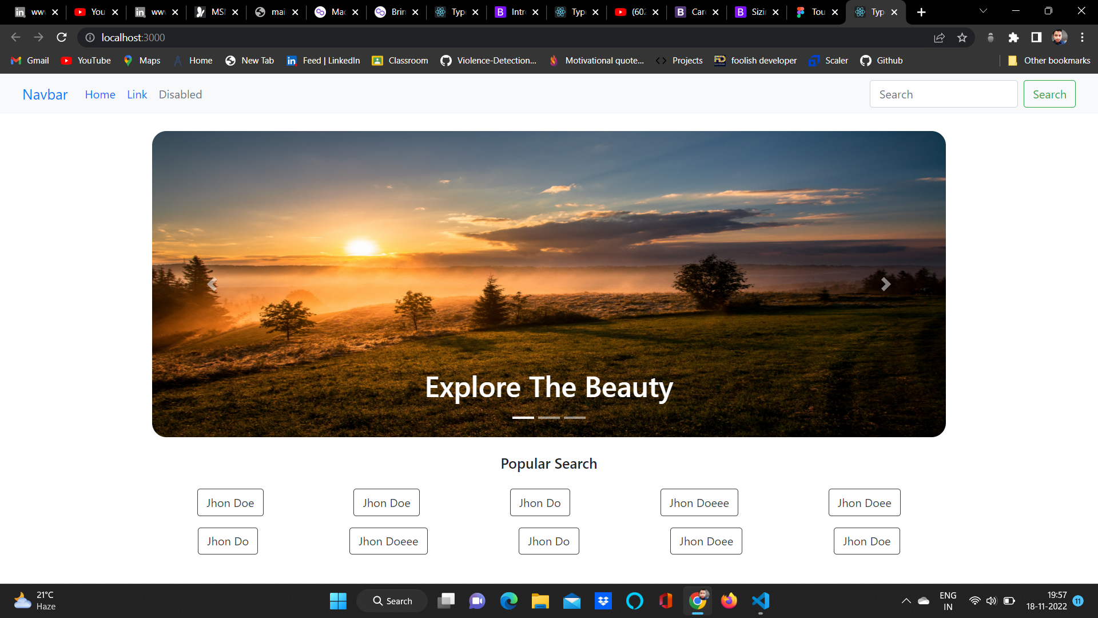Toggle Chrome side panel icon

[x=1036, y=37]
